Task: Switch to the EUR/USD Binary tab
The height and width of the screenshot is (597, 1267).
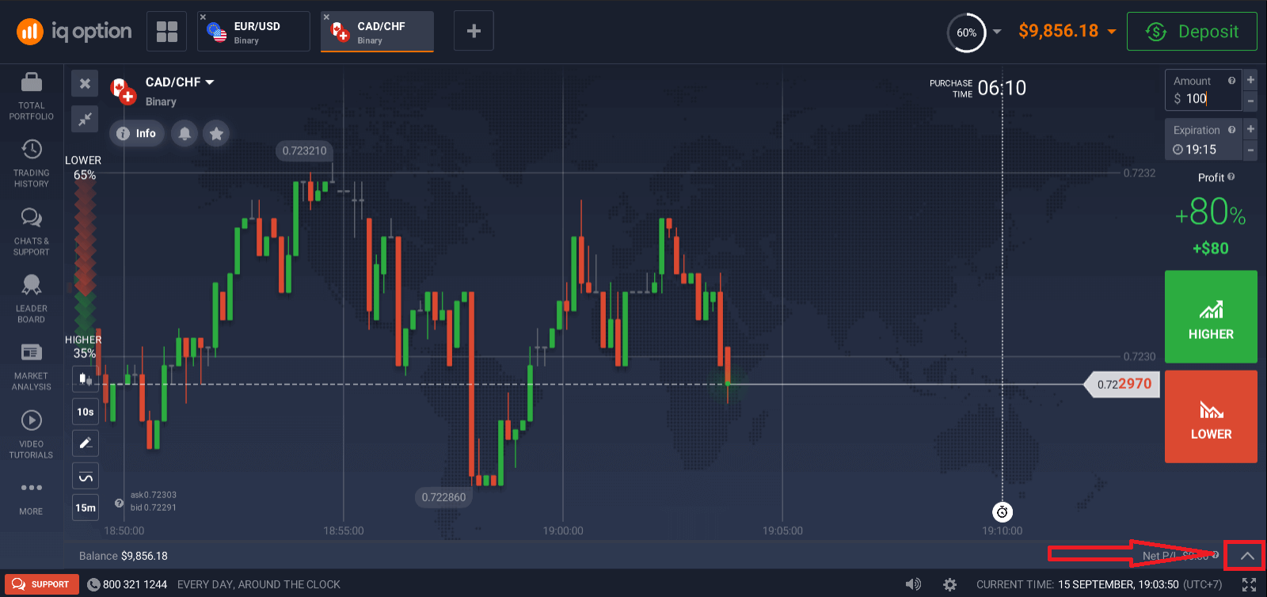Action: [x=253, y=32]
